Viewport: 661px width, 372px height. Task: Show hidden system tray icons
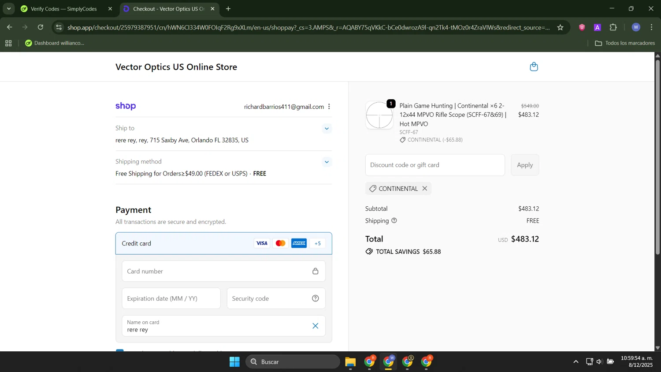576,362
